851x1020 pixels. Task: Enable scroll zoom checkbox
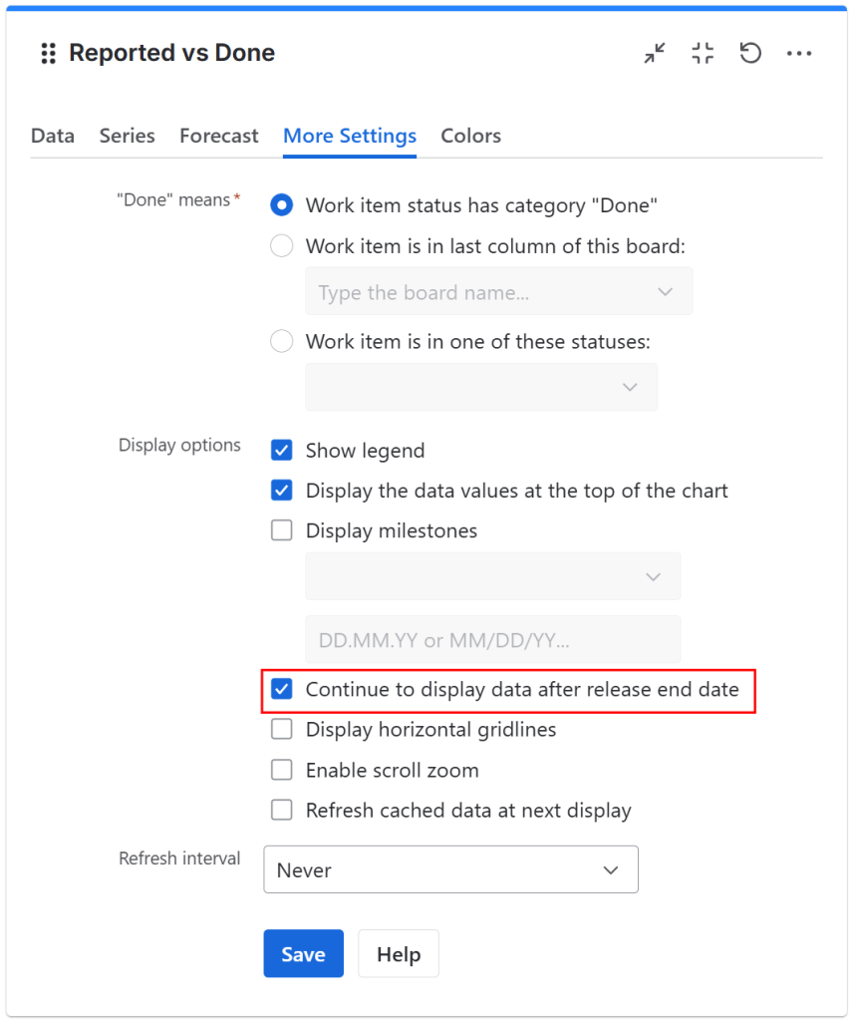point(282,770)
